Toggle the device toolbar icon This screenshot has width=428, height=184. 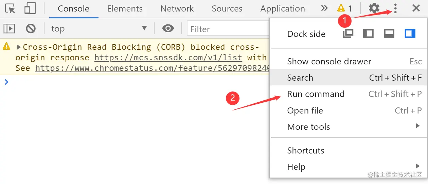pyautogui.click(x=30, y=8)
